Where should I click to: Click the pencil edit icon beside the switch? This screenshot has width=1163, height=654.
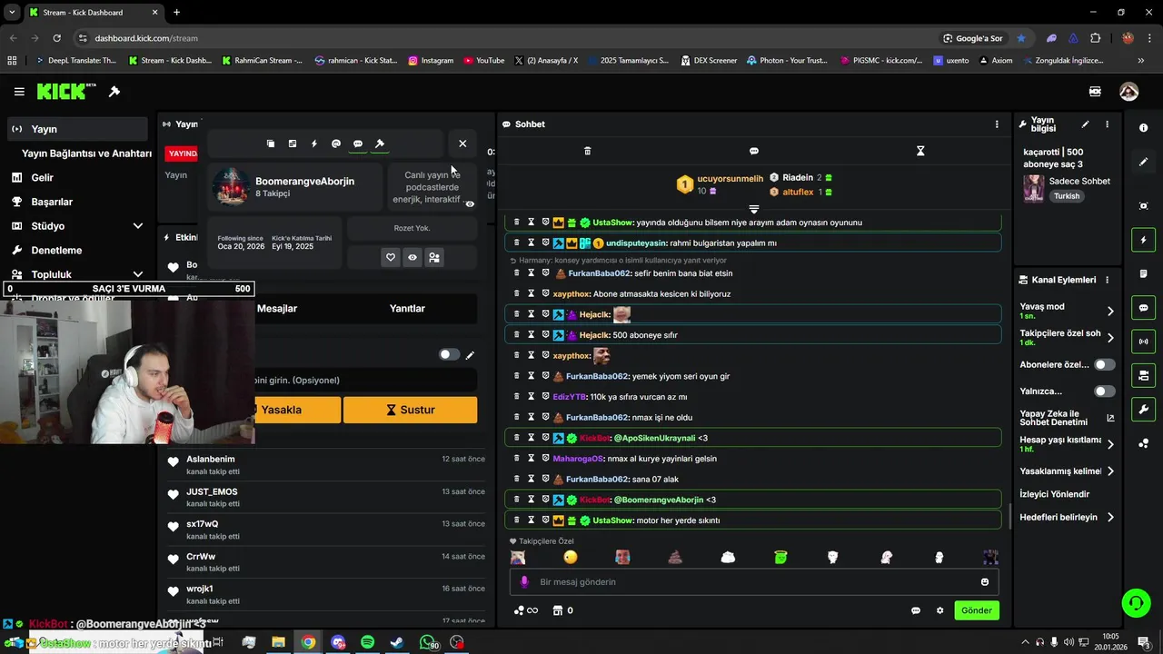pos(470,355)
